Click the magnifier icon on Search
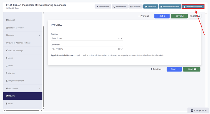This screenshot has width=210, height=114. tap(199, 16)
